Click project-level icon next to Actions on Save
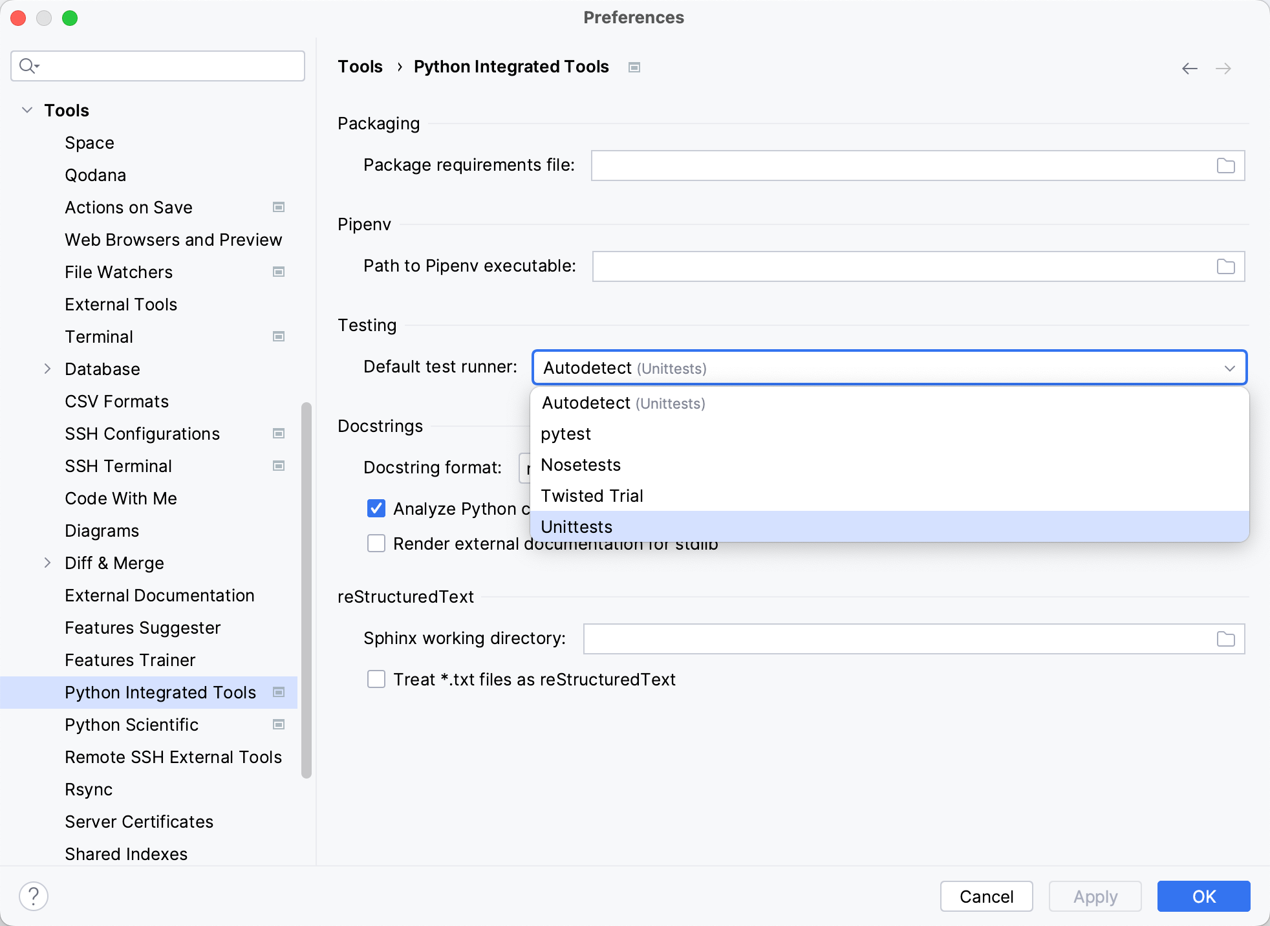 [279, 207]
